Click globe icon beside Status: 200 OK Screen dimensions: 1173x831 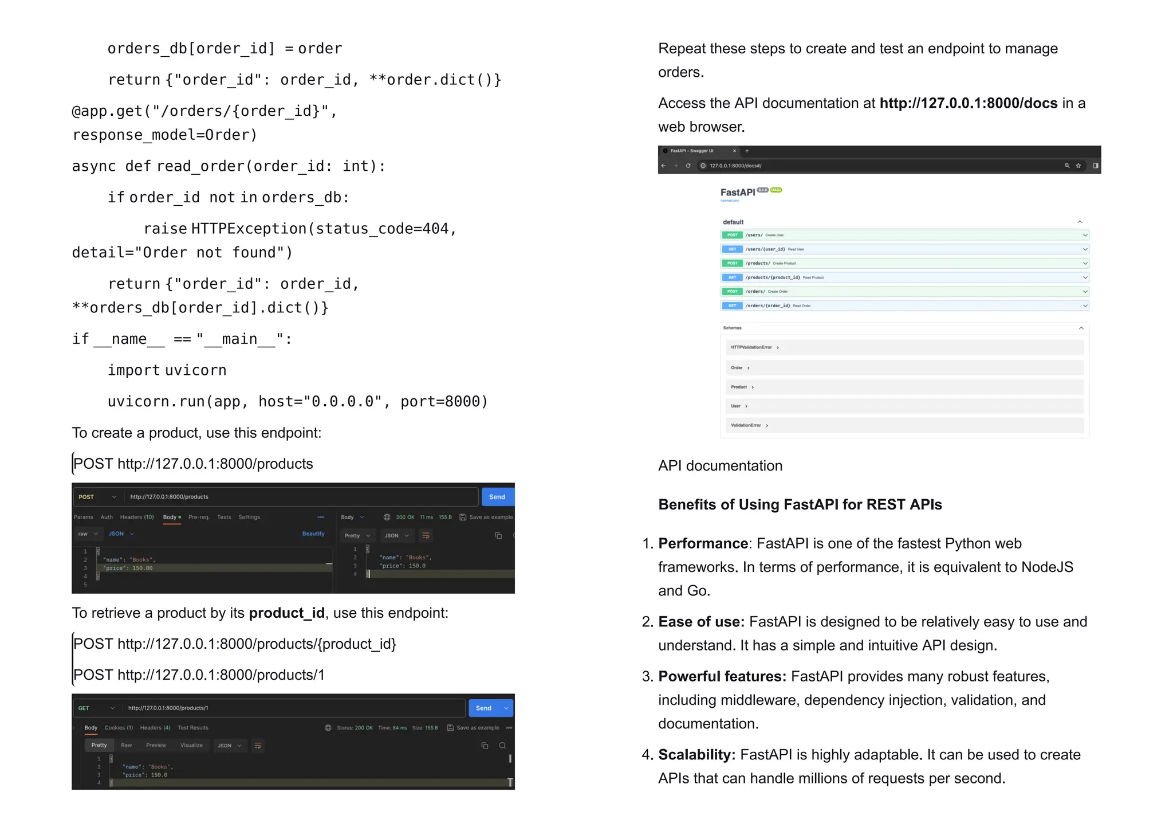click(x=328, y=728)
